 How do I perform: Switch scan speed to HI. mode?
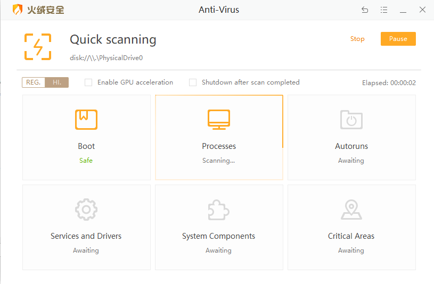tap(57, 82)
